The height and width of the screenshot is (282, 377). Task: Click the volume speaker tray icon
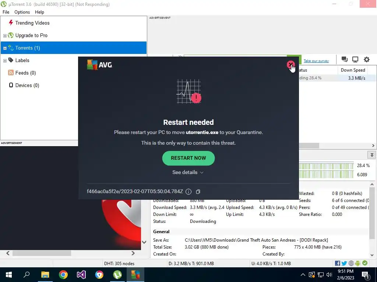(330, 275)
